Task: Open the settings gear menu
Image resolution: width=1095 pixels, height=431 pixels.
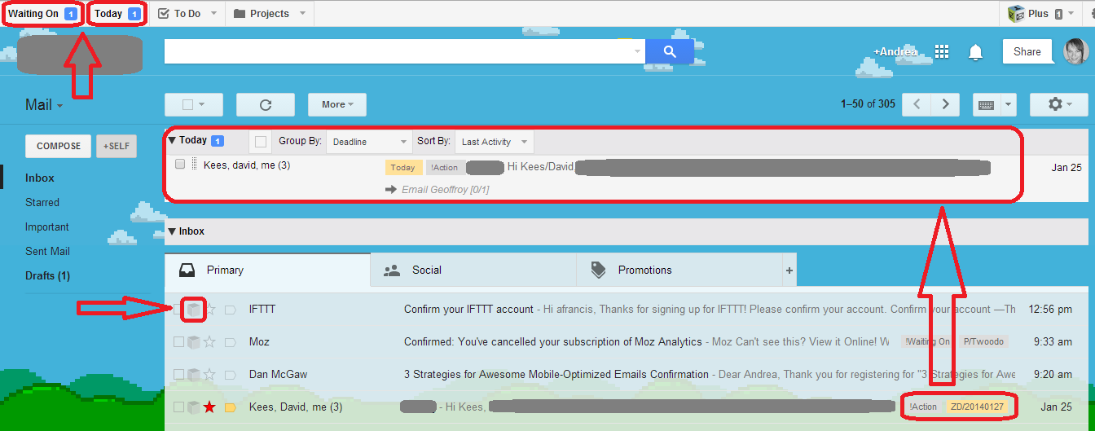Action: coord(1058,104)
